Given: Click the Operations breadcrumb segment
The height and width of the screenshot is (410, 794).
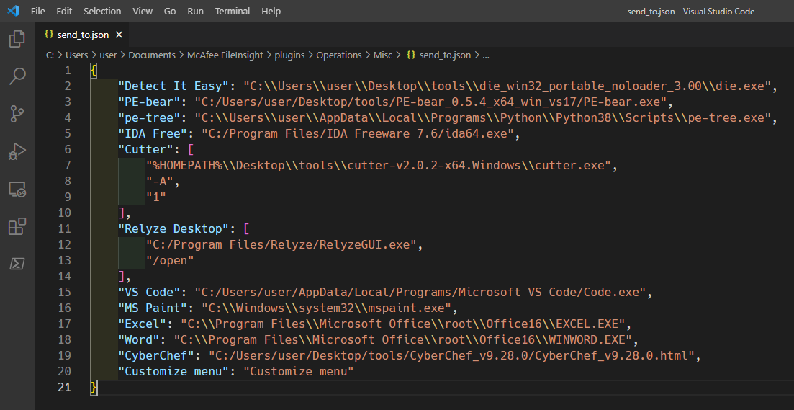Looking at the screenshot, I should (x=339, y=55).
